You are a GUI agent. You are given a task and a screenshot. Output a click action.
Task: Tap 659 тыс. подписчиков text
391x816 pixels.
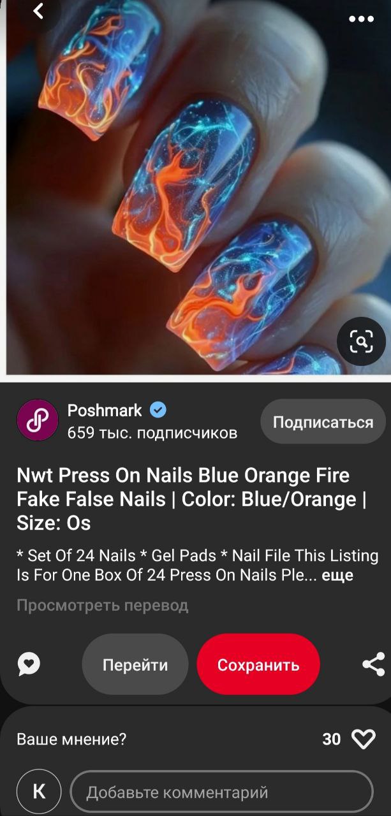point(152,433)
